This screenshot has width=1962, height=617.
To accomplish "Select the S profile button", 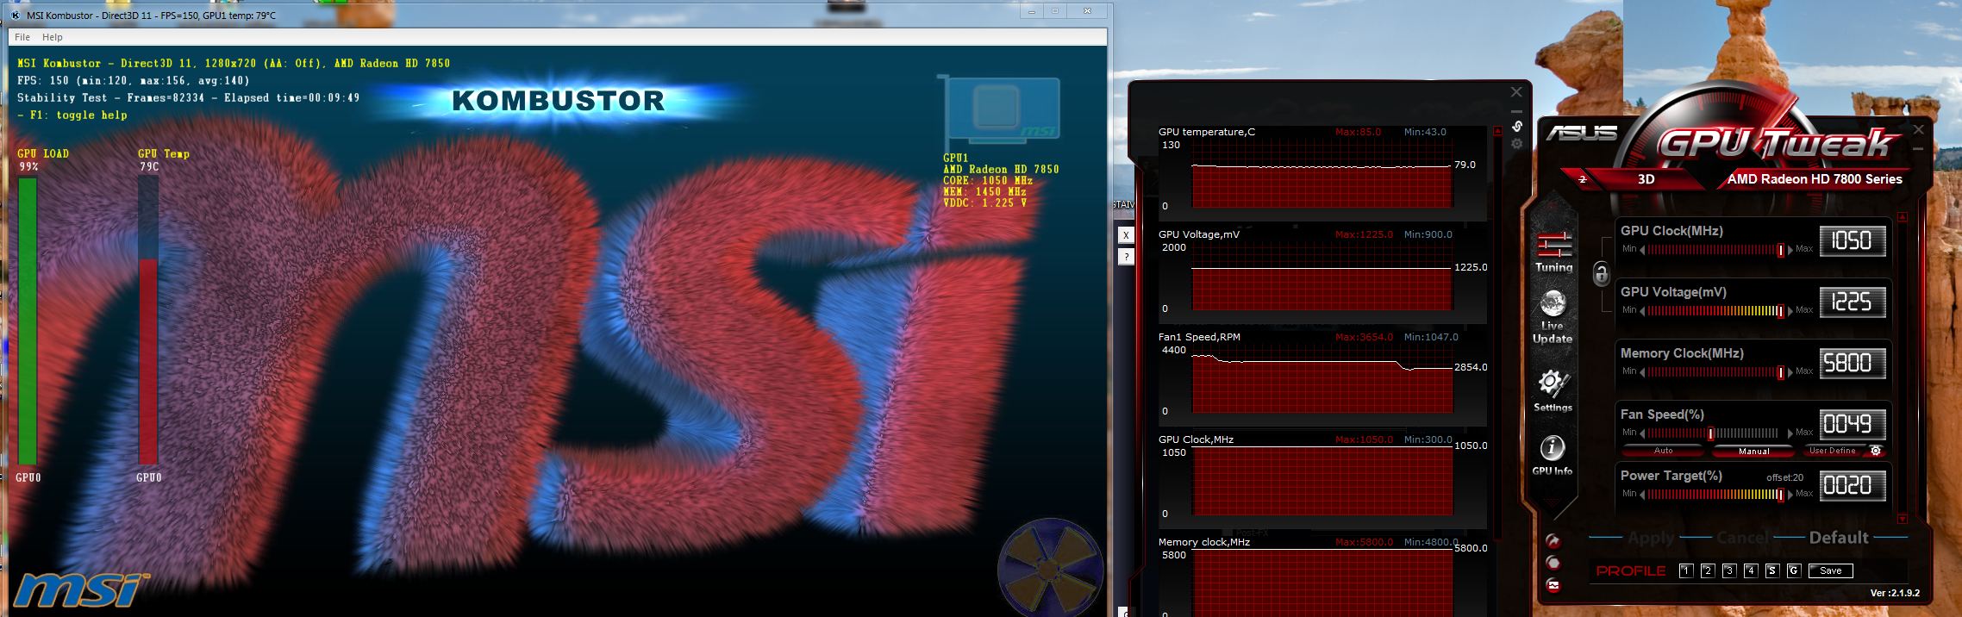I will [x=1772, y=570].
